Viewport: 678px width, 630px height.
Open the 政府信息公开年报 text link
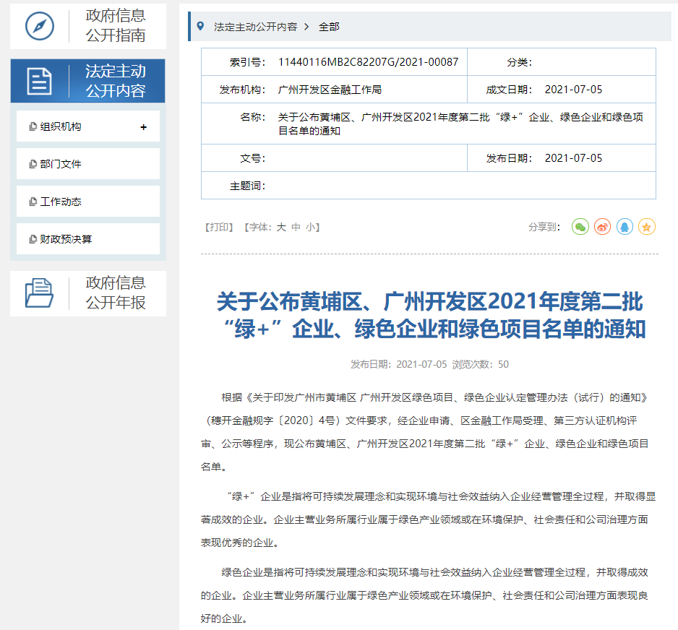[x=116, y=293]
